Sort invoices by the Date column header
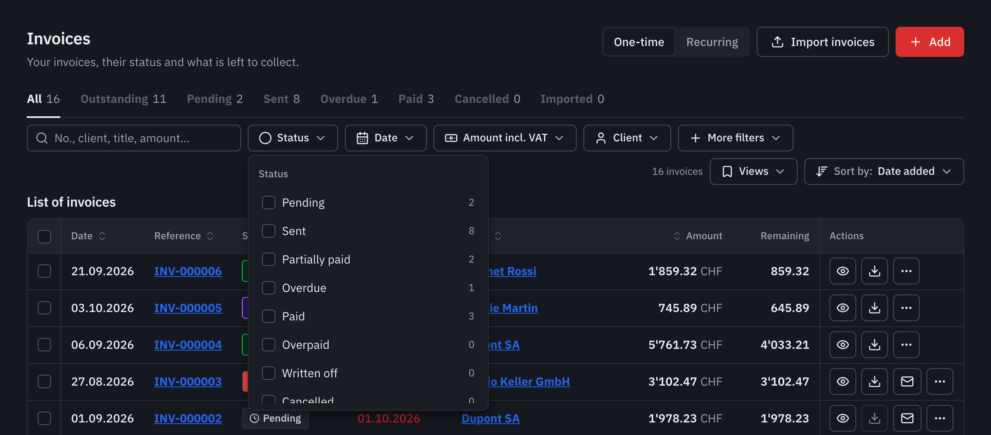Screen dimensions: 991x435 [88, 236]
